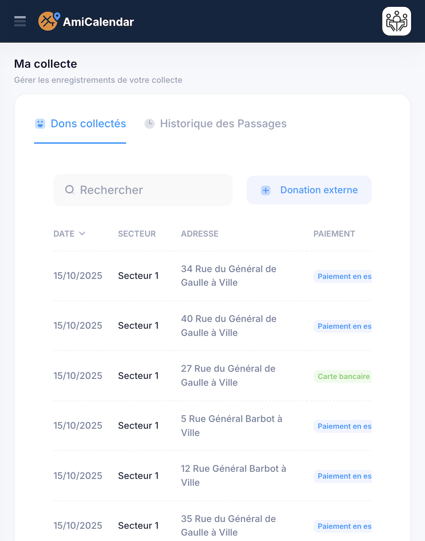Viewport: 425px width, 541px height.
Task: Open the hamburger navigation menu
Action: click(x=20, y=21)
